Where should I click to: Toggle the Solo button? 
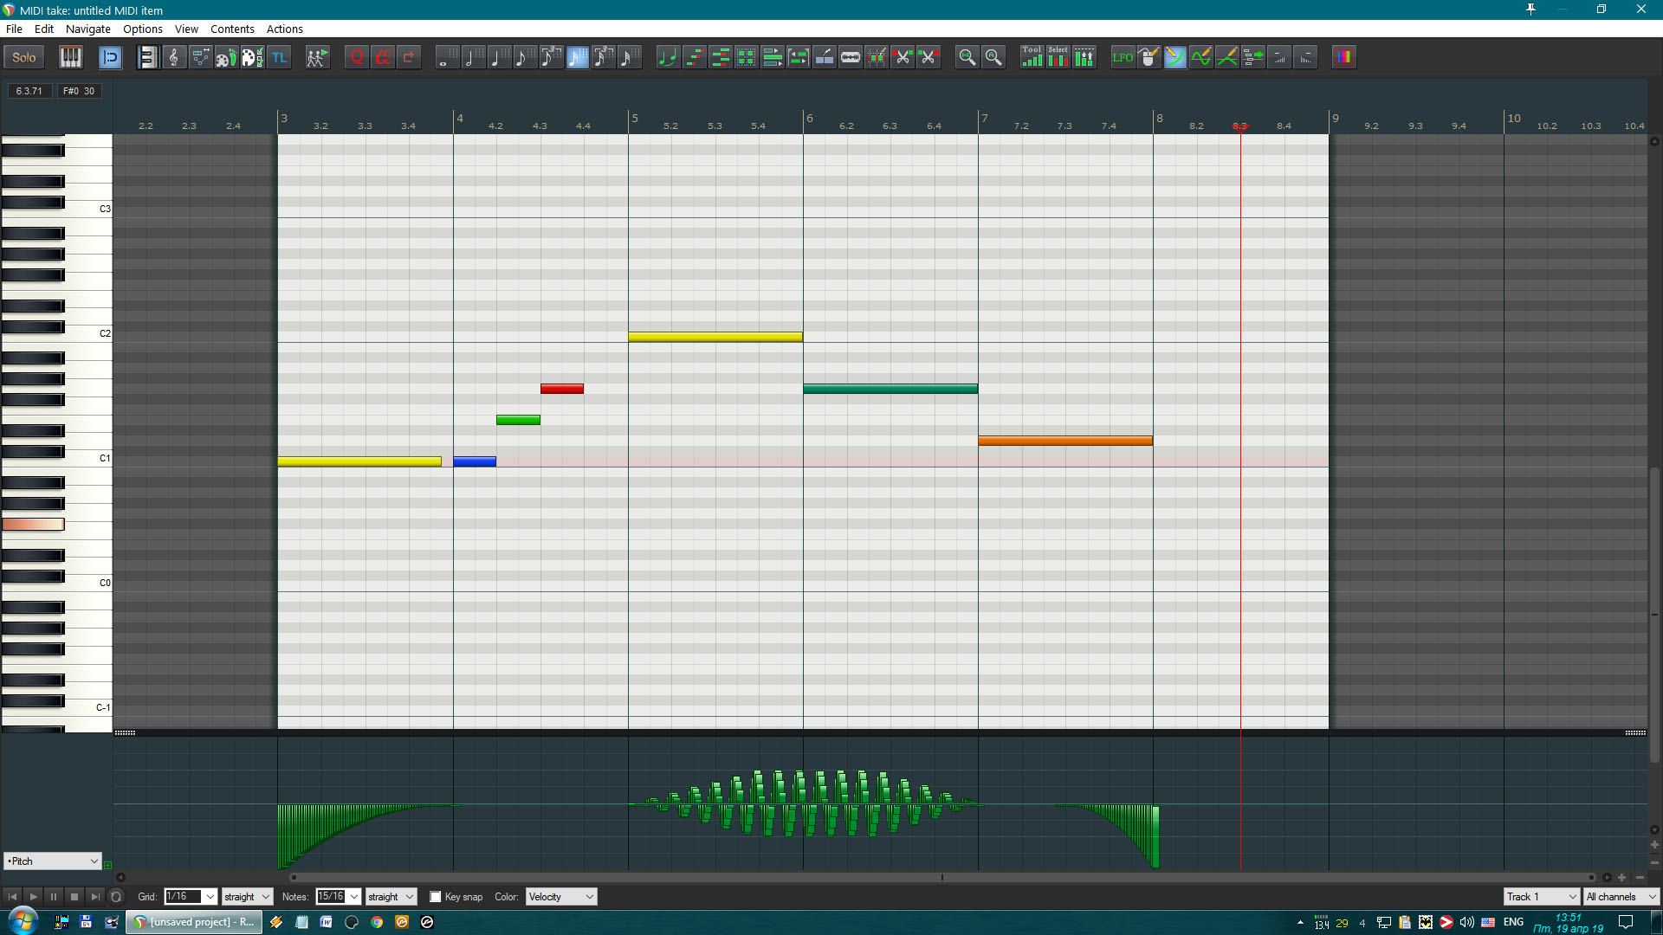pos(24,57)
